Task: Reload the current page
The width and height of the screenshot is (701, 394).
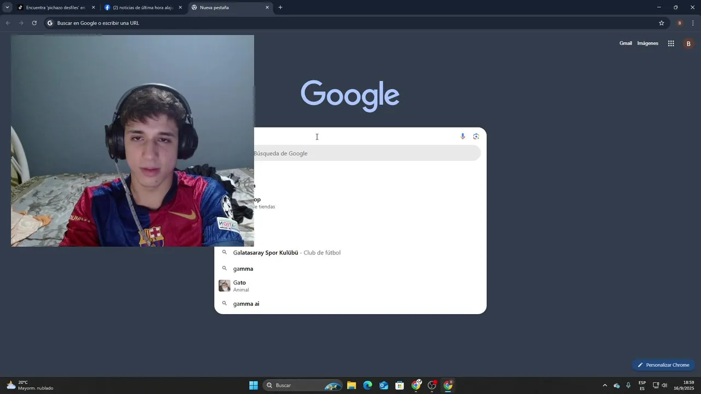Action: [34, 23]
